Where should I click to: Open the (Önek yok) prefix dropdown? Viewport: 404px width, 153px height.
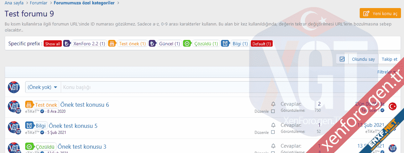pos(43,87)
